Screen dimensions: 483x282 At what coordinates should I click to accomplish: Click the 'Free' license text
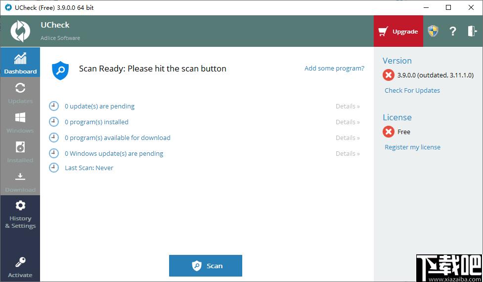point(404,132)
